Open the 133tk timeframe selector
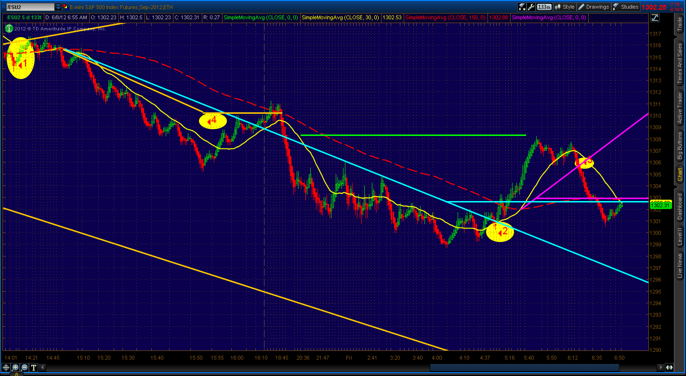This screenshot has height=376, width=686. coord(544,7)
